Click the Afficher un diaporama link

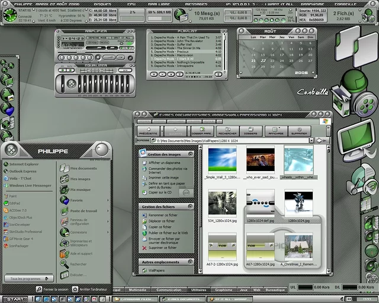[164, 162]
